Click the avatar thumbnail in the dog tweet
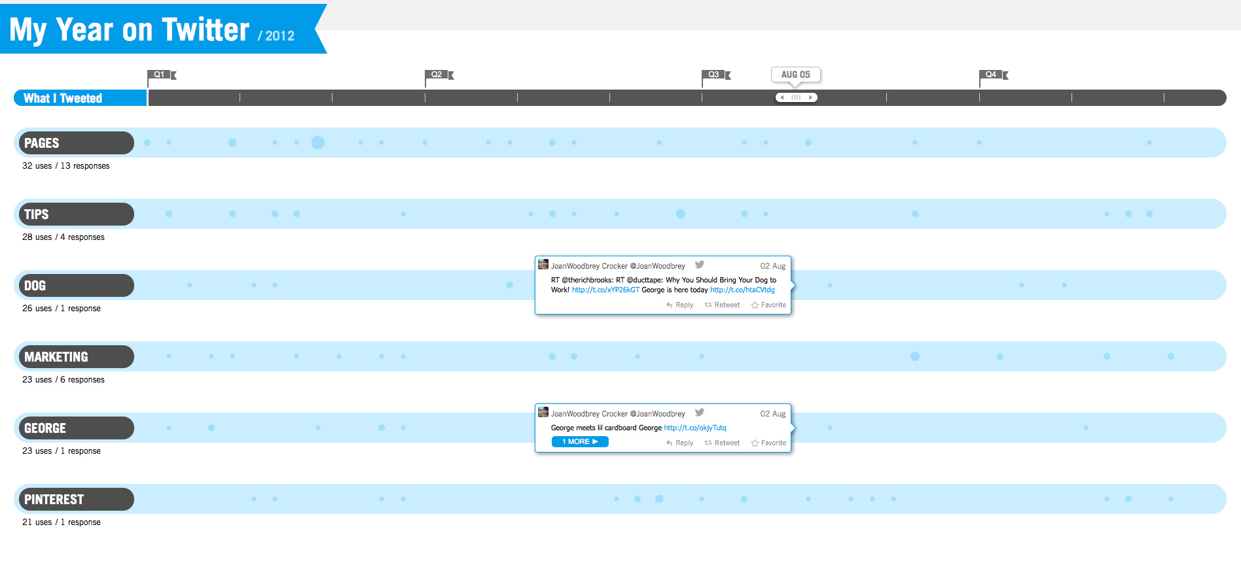The image size is (1241, 563). [x=543, y=264]
